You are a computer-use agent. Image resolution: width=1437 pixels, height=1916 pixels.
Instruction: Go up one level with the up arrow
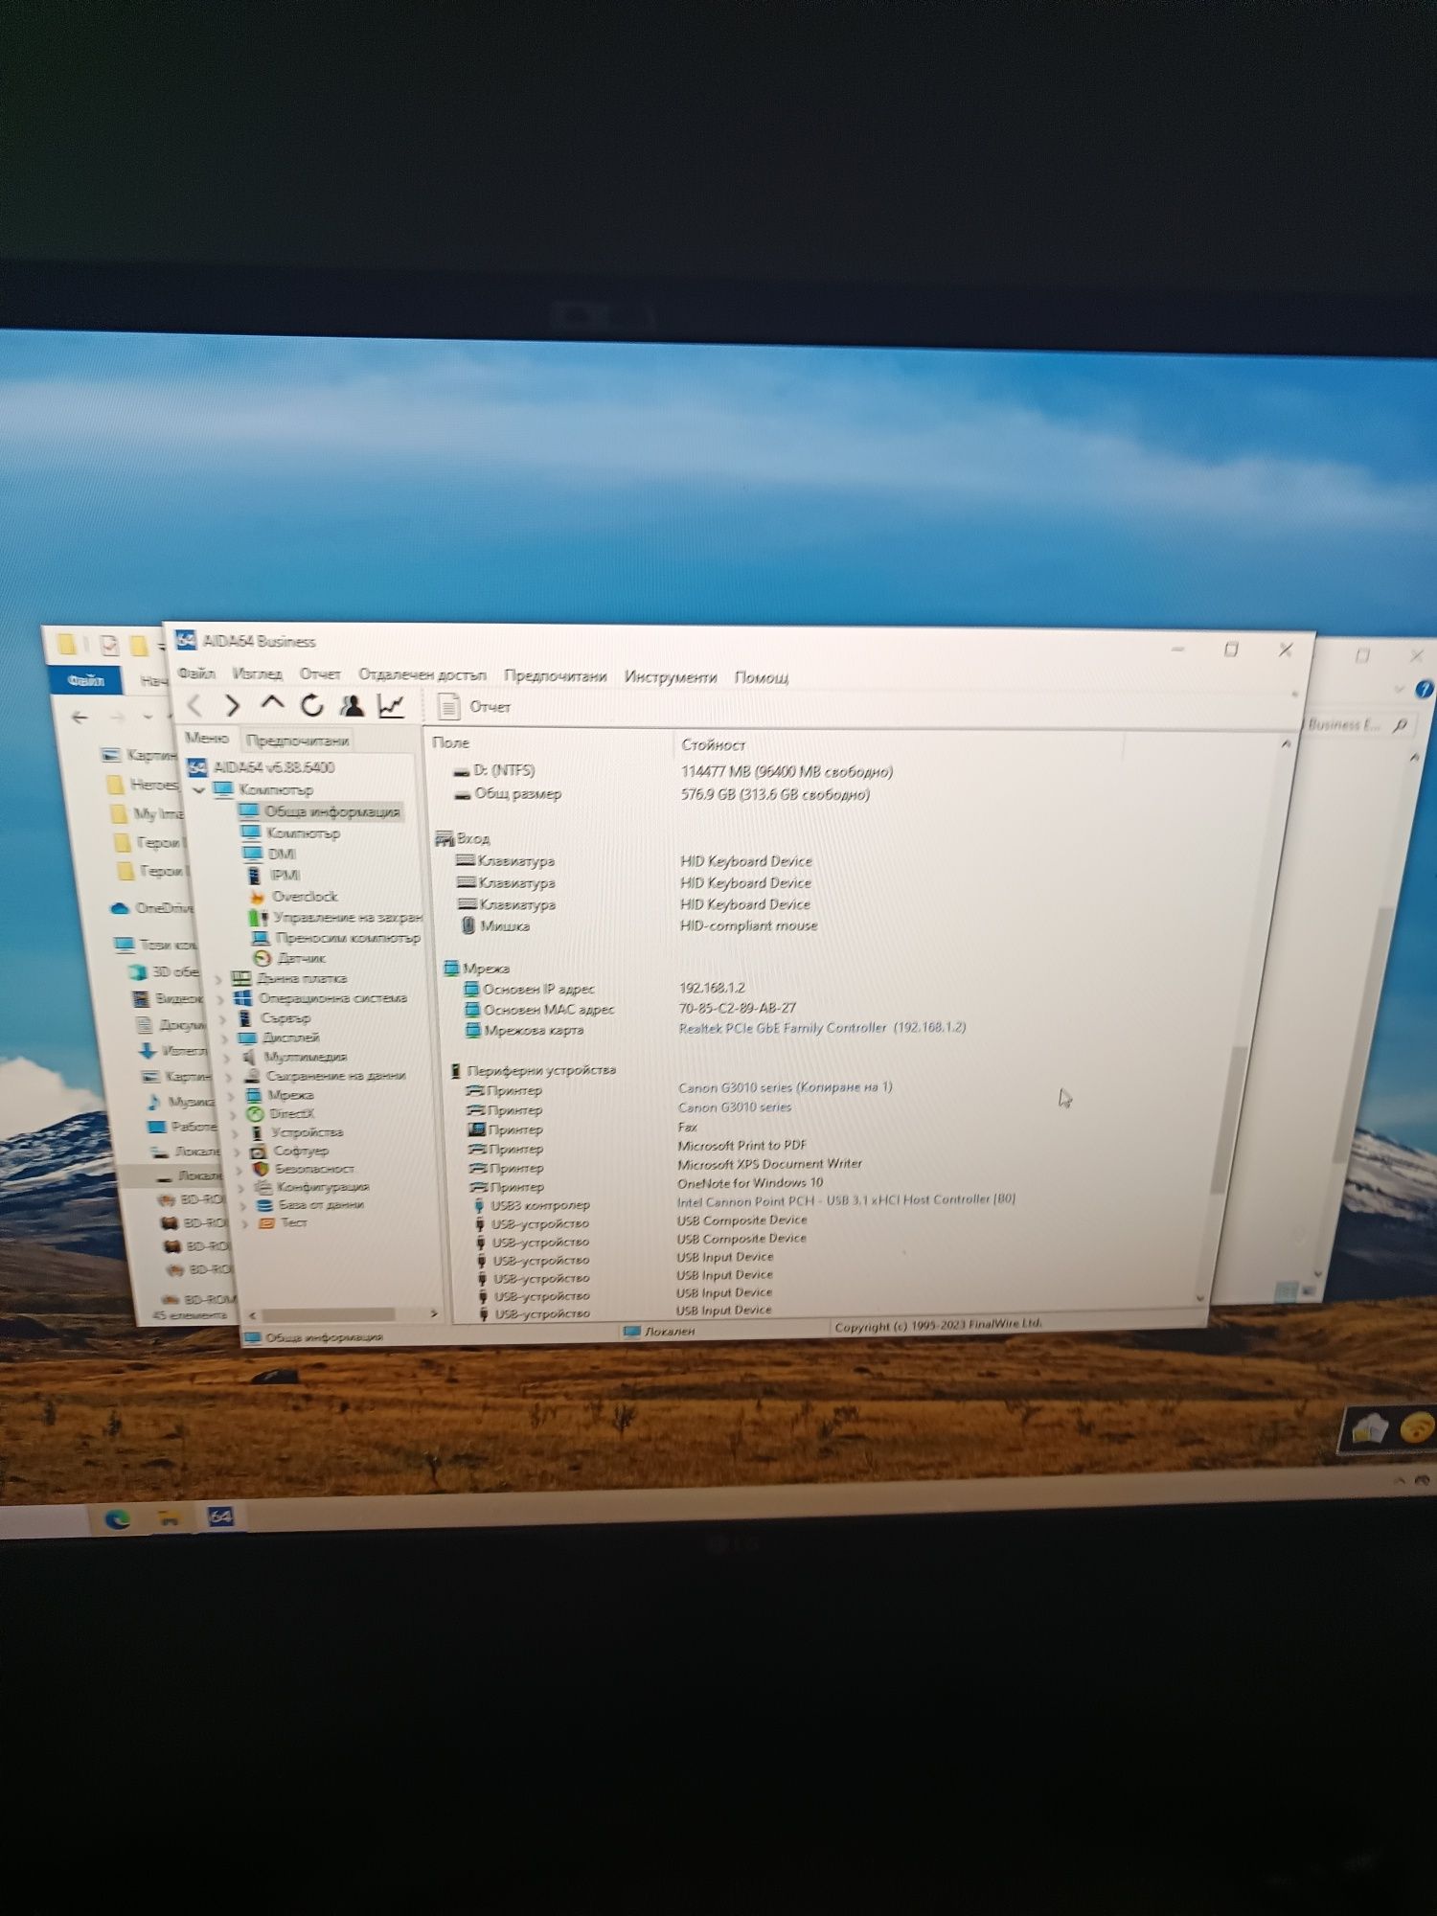(272, 705)
